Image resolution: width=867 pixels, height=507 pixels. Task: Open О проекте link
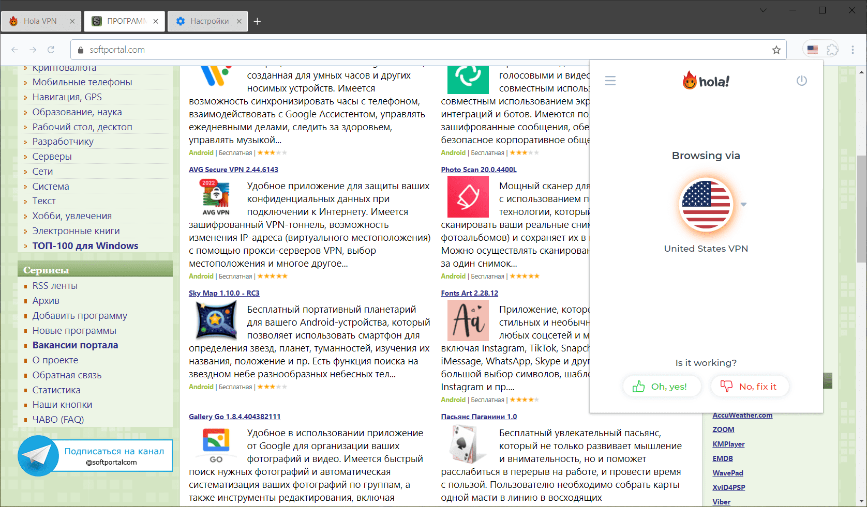(x=55, y=360)
